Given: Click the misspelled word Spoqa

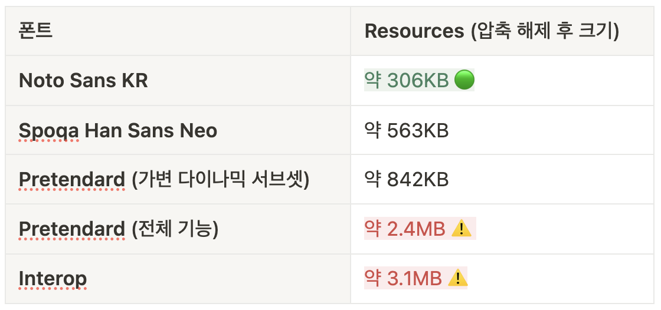Looking at the screenshot, I should coord(48,130).
